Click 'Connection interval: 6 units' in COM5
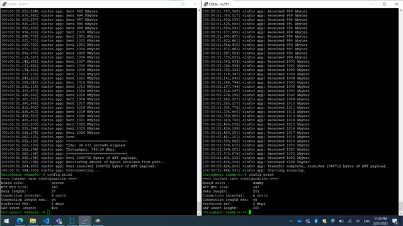403x226 pixels. point(33,195)
